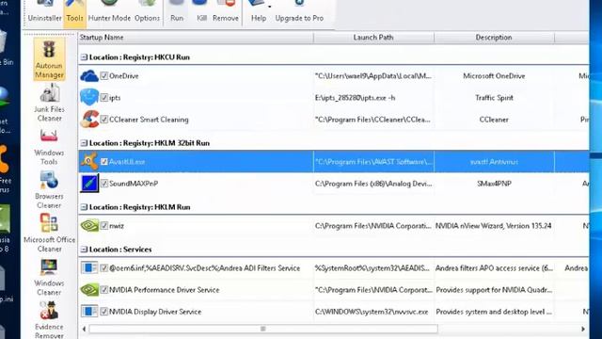Select the Microsoft OneDrive description cell
The image size is (602, 339).
point(494,75)
